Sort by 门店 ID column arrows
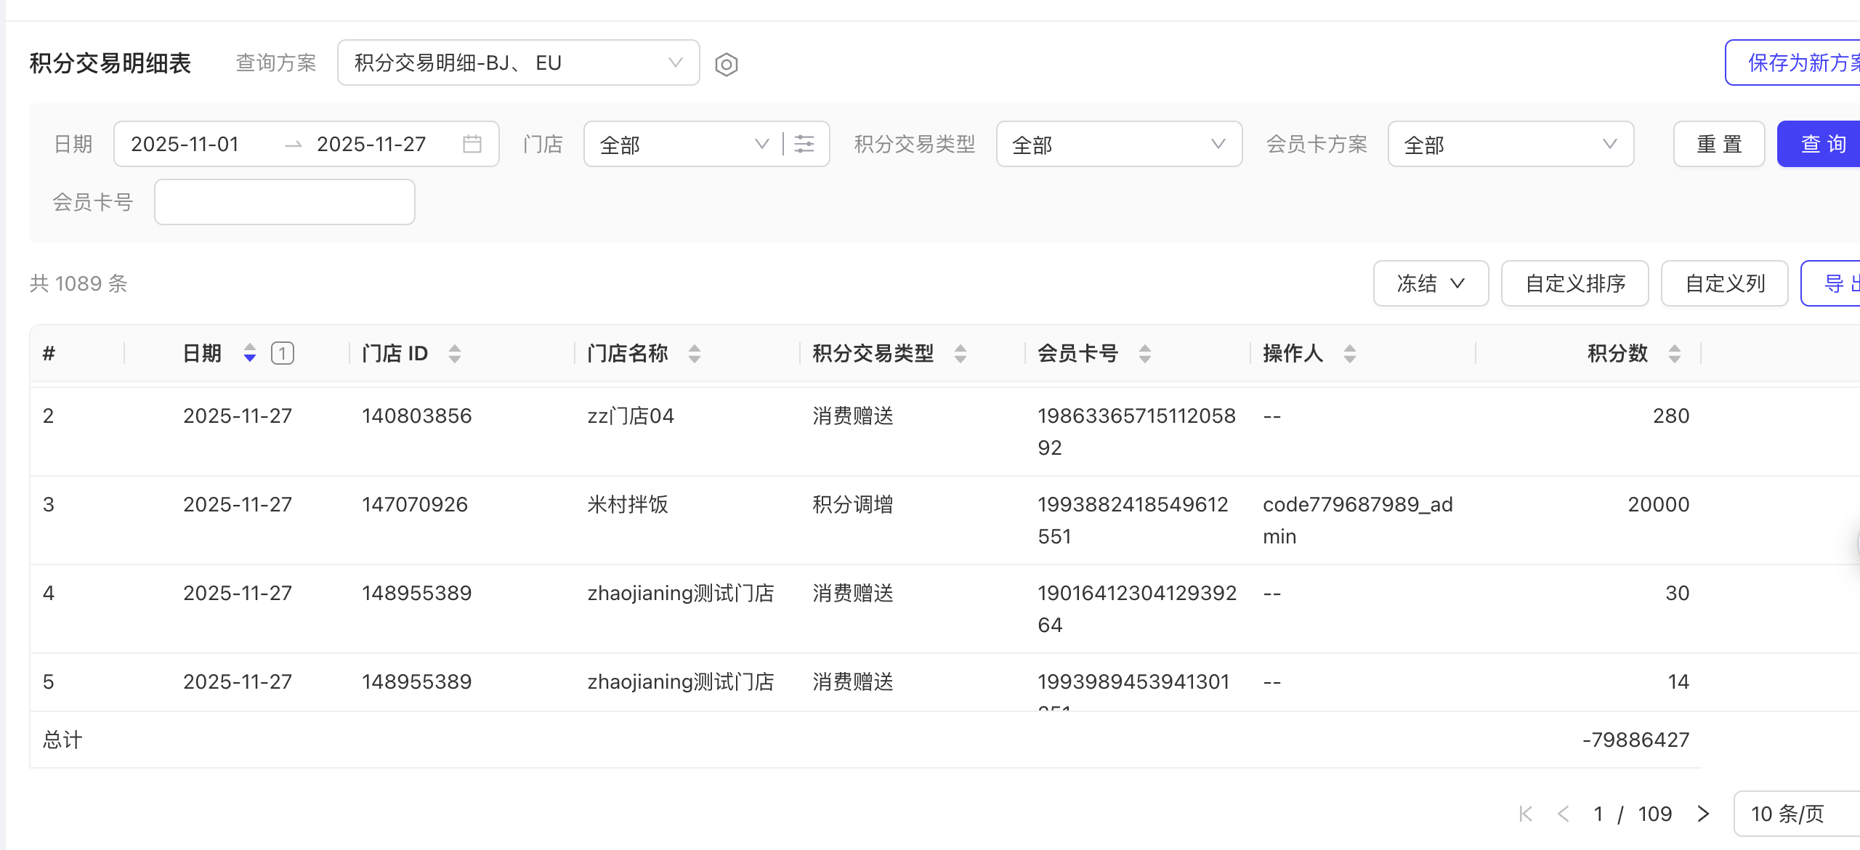This screenshot has width=1860, height=850. coord(455,353)
